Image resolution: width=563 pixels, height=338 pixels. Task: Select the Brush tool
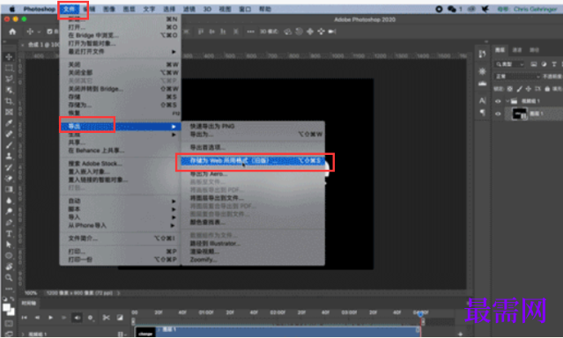point(10,145)
